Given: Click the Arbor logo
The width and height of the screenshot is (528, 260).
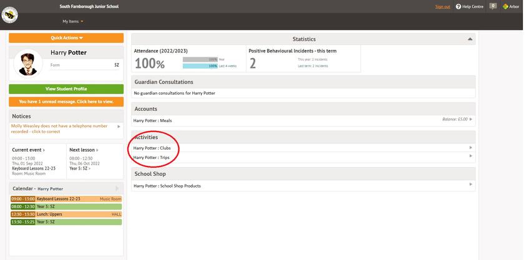Looking at the screenshot, I should coord(511,7).
